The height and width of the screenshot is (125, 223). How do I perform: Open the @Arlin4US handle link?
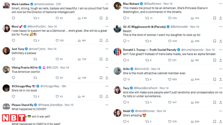[142, 69]
